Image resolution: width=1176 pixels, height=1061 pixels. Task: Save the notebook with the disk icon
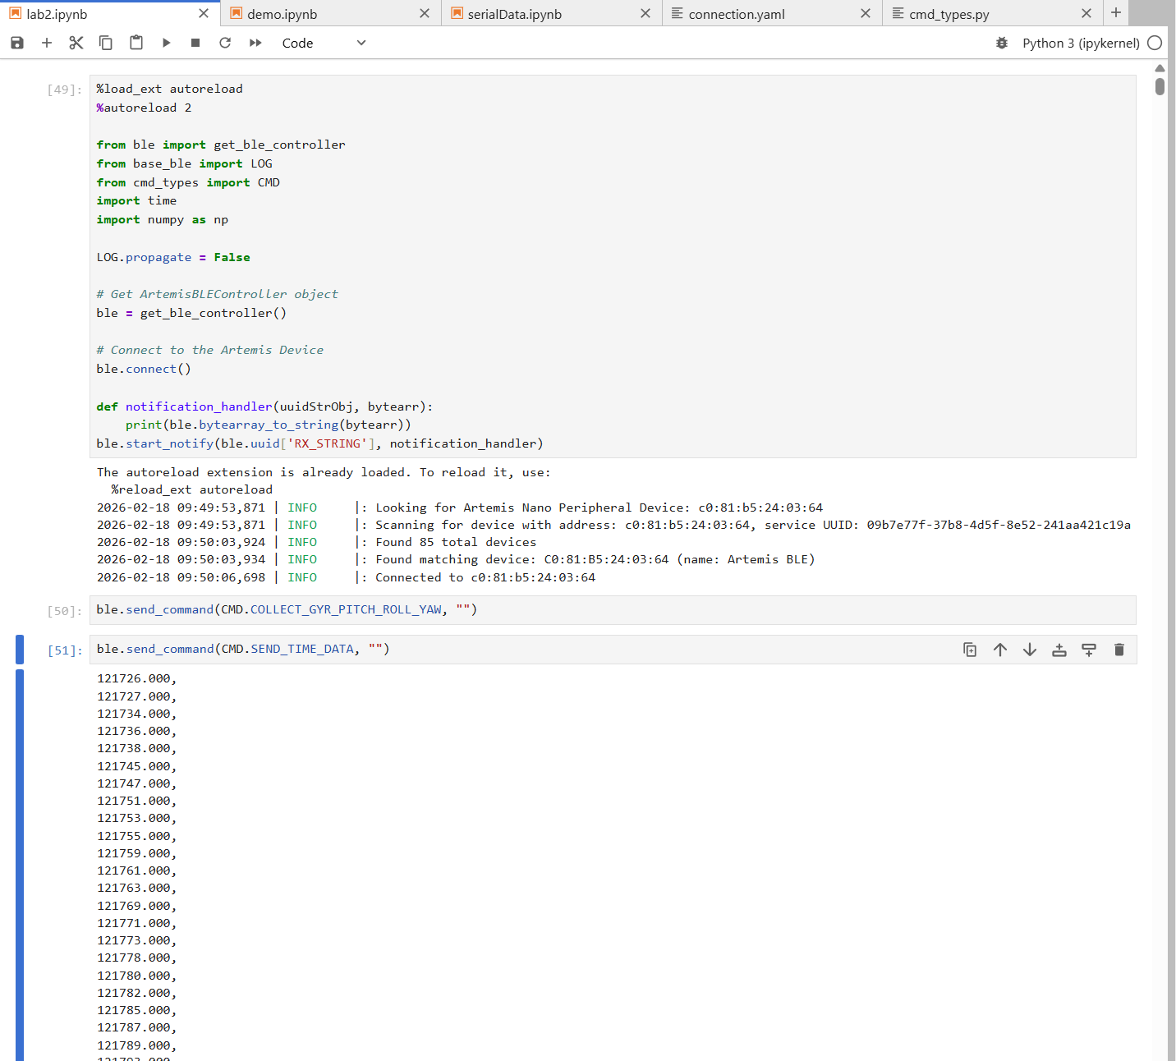[x=17, y=43]
